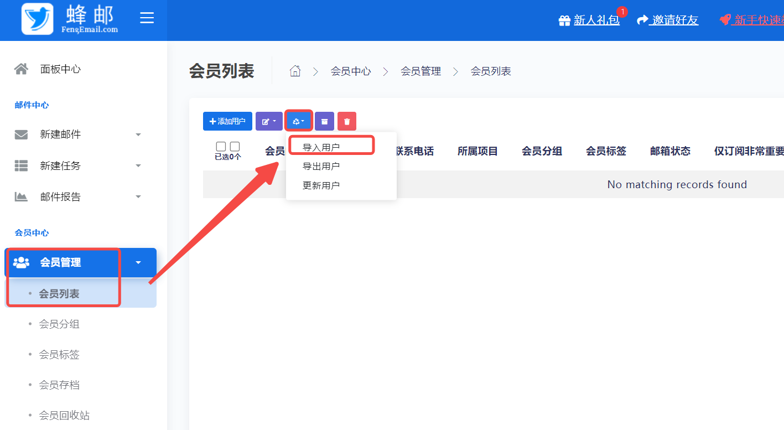Select the left checkbox above 已选0个
Image resolution: width=784 pixels, height=430 pixels.
tap(221, 146)
